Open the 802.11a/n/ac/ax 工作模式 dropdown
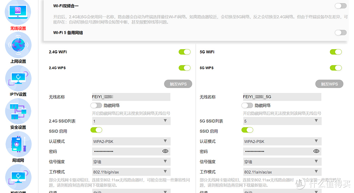This screenshot has height=193, width=354. [x=282, y=172]
